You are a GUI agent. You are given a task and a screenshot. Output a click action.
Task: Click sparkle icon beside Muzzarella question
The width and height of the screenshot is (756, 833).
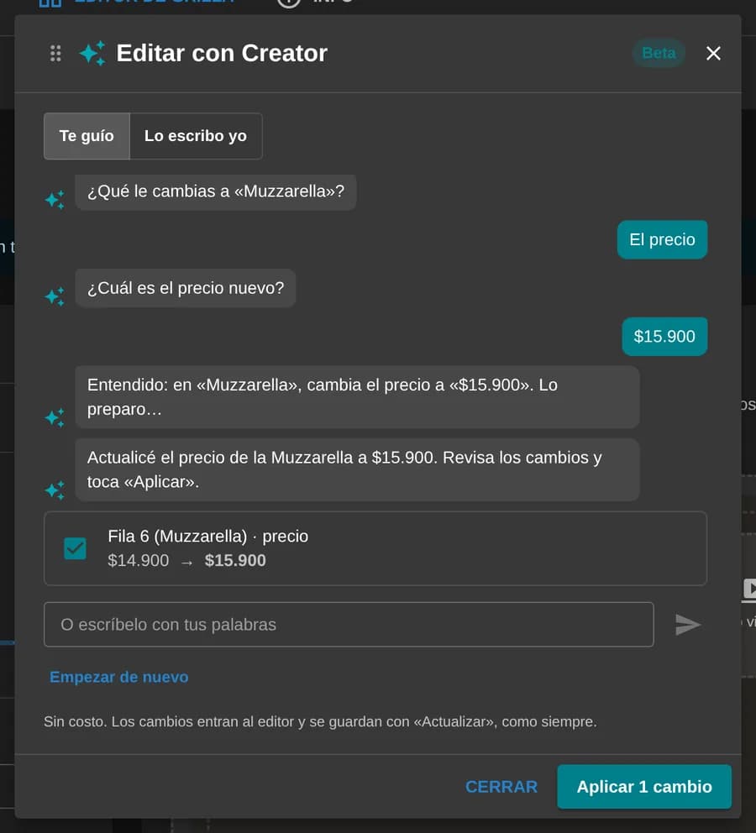click(55, 200)
